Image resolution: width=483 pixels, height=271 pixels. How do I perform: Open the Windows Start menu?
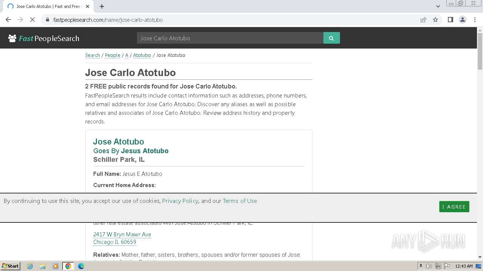click(x=10, y=266)
